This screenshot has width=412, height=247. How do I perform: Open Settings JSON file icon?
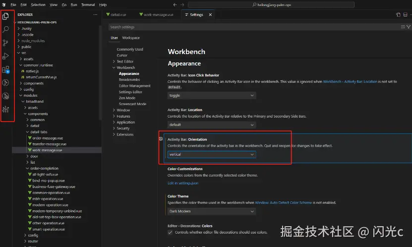click(x=398, y=15)
